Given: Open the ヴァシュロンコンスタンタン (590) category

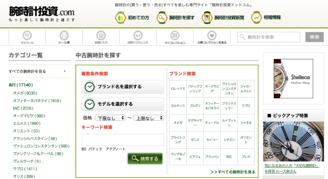Looking at the screenshot, I should [x=41, y=146].
